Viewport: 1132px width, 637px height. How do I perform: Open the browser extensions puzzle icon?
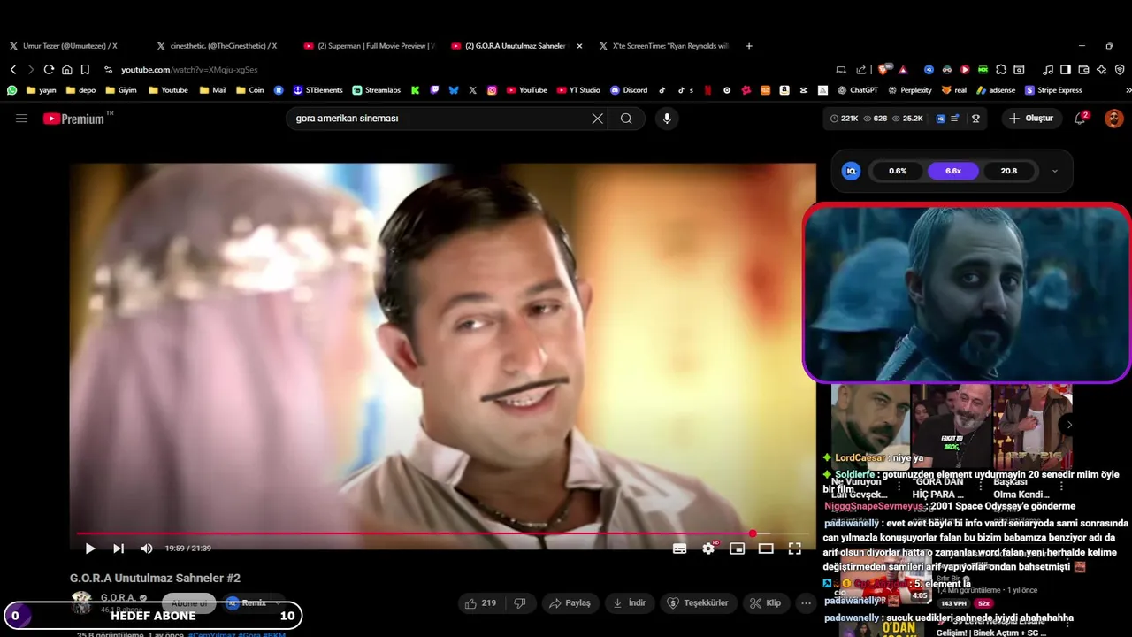click(1001, 70)
